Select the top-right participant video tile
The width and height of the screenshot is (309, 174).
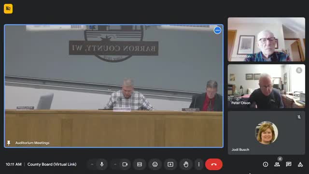tap(267, 40)
